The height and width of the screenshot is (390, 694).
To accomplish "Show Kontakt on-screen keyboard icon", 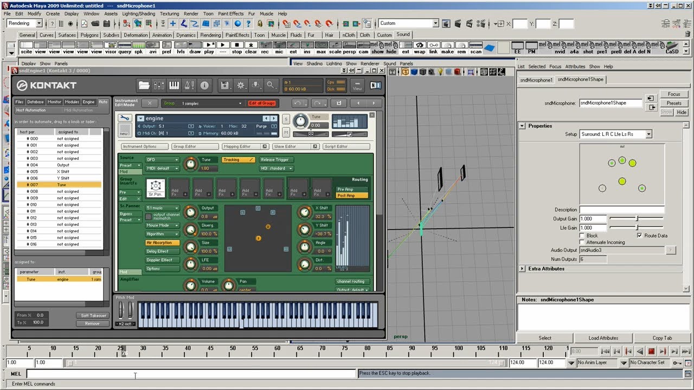I will tap(174, 85).
